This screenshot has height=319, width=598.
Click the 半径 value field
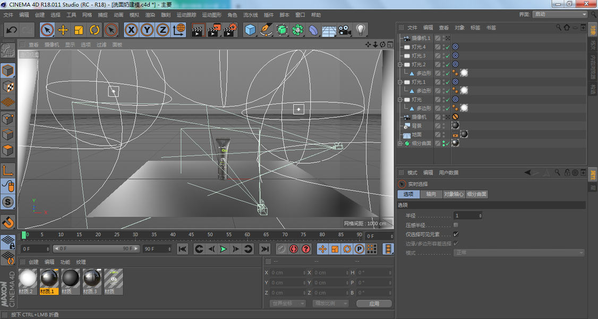(468, 216)
